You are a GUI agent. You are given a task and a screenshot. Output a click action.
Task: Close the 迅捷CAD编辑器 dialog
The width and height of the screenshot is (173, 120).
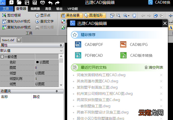coord(165,23)
